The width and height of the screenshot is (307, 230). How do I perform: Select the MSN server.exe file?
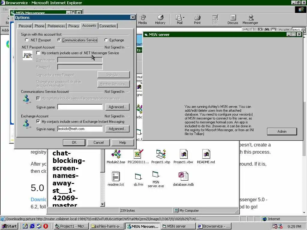tap(156, 179)
